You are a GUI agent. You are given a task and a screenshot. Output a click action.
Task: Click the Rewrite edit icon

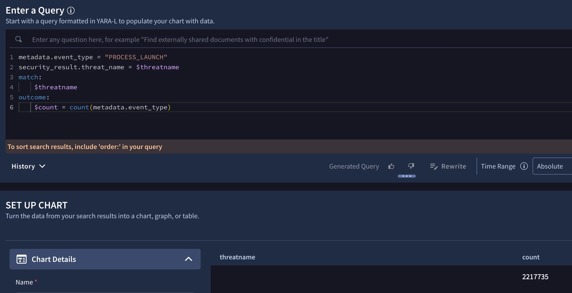pos(434,166)
